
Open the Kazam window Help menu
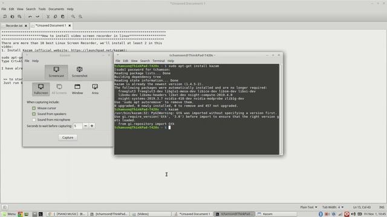coord(35,61)
